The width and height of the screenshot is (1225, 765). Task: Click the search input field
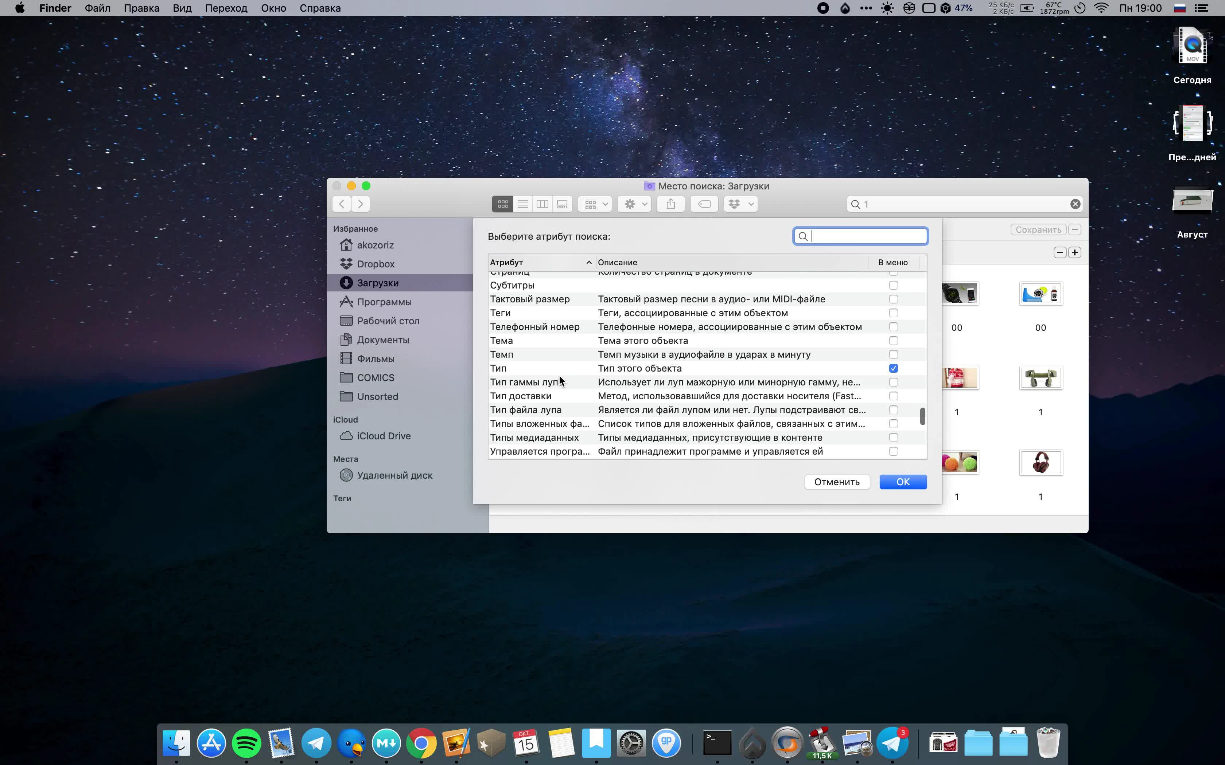pyautogui.click(x=860, y=236)
